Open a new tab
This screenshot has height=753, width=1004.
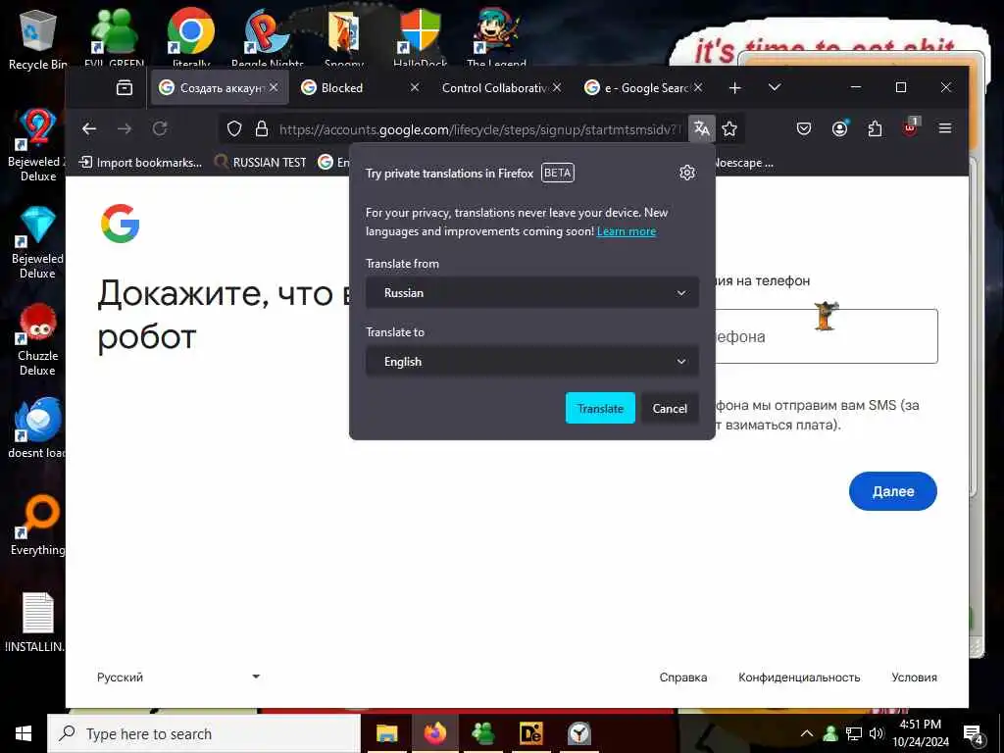click(x=735, y=87)
